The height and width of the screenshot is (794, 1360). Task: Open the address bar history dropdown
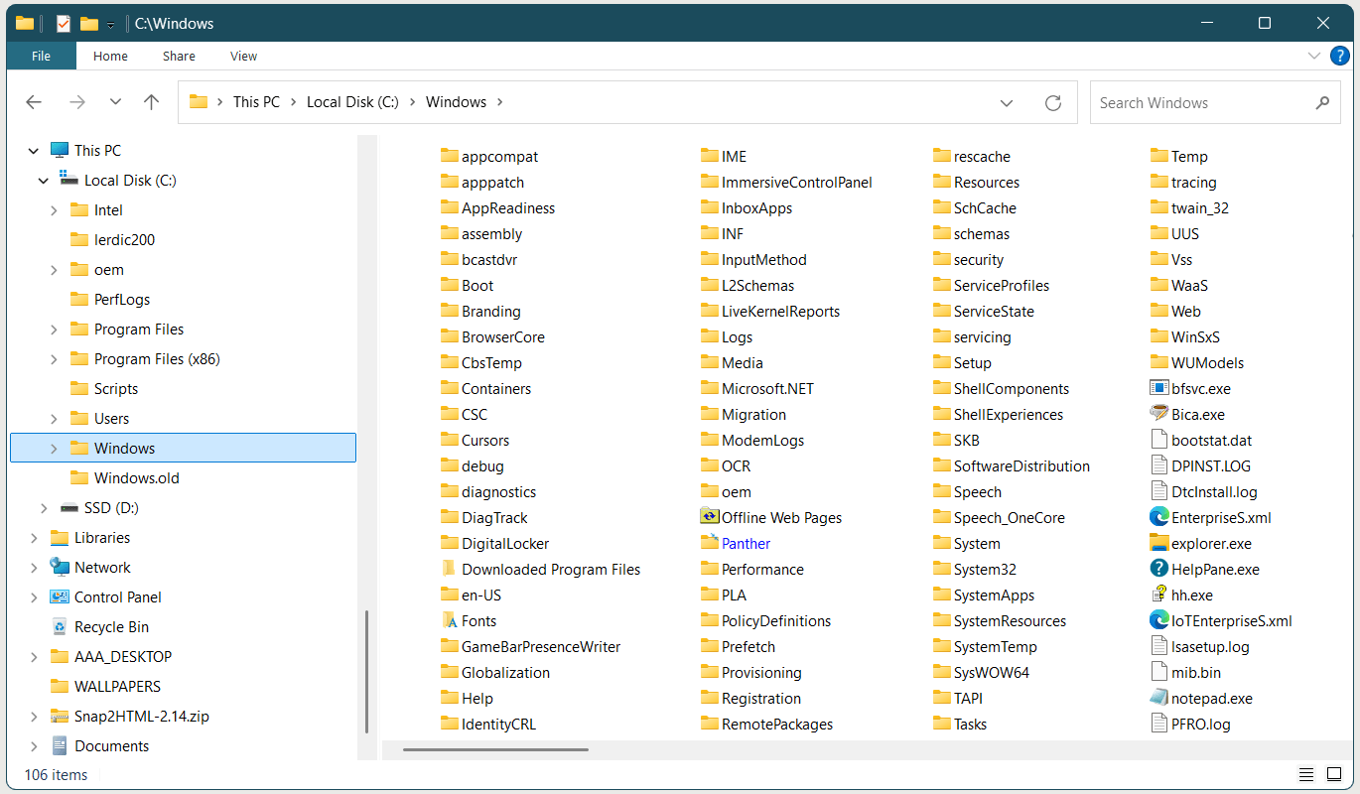coord(1007,102)
